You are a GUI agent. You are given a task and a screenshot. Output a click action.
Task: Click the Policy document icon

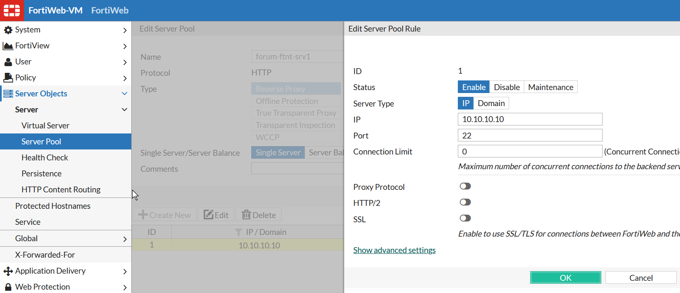(8, 78)
